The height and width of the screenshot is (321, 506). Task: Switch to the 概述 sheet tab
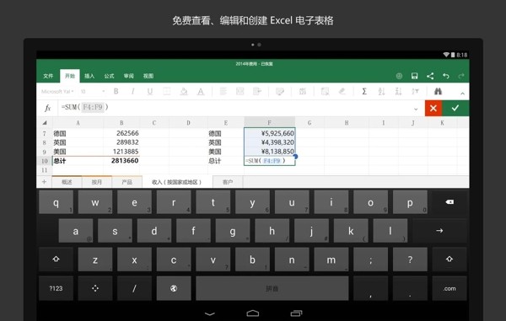point(67,182)
